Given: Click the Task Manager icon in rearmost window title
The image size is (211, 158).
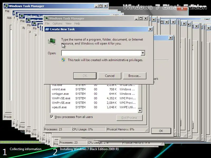Looking at the screenshot, I should [x=6, y=6].
